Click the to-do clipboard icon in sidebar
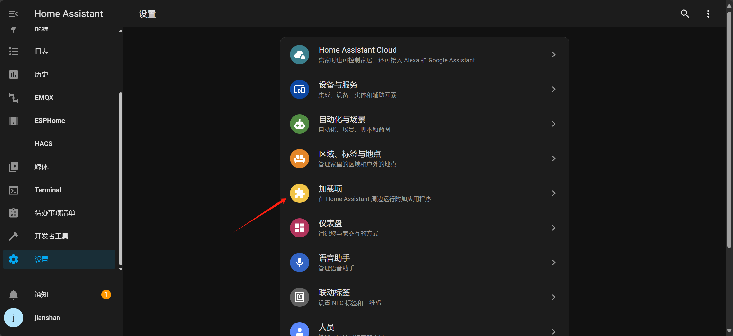 14,213
